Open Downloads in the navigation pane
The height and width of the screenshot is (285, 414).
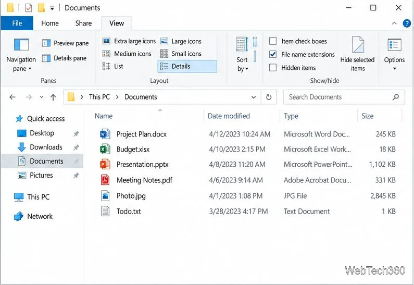point(40,147)
